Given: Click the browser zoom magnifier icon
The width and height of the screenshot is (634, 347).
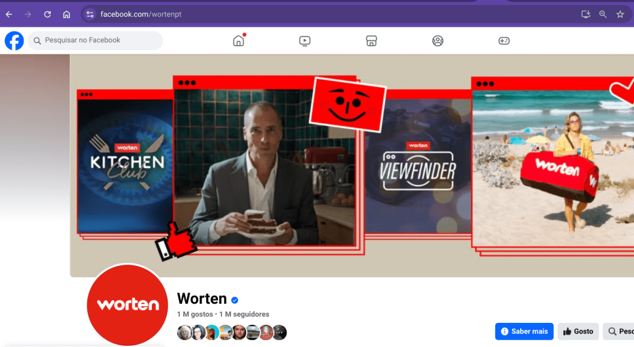Looking at the screenshot, I should tap(603, 14).
